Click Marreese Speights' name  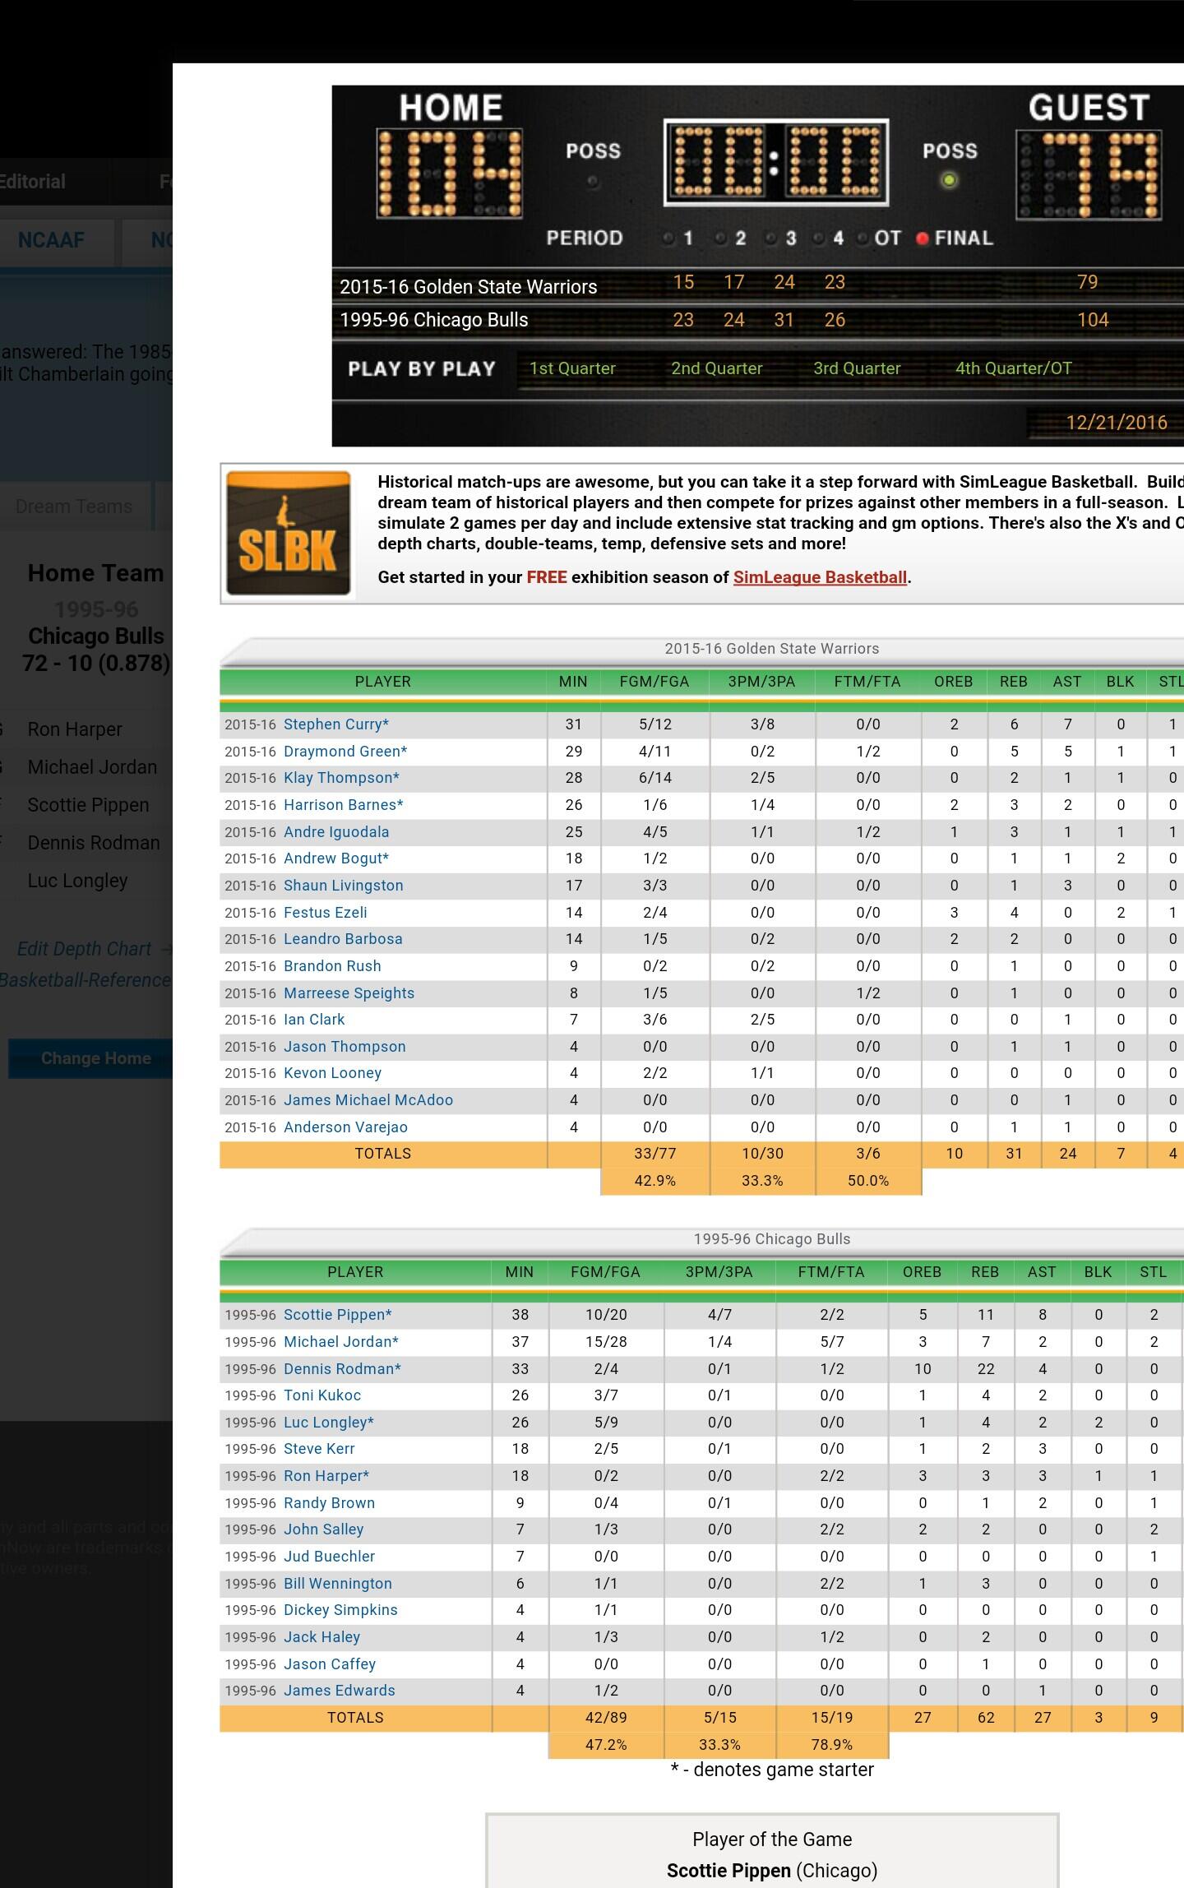(349, 993)
